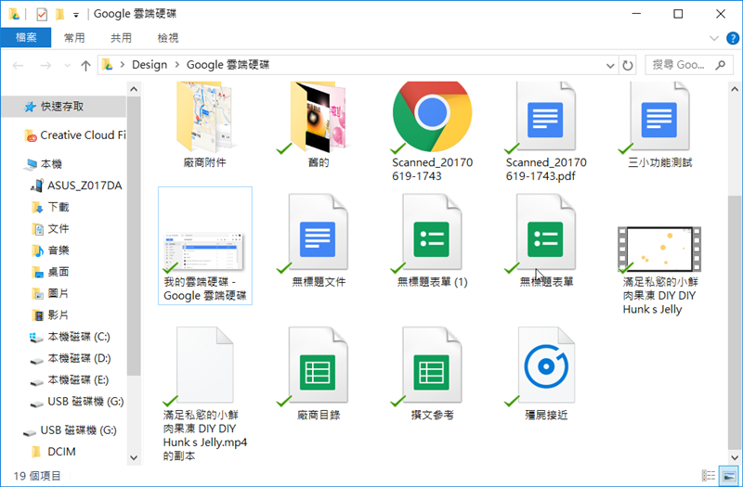
Task: Click the navigation pane scroll up arrow
Action: pos(134,89)
